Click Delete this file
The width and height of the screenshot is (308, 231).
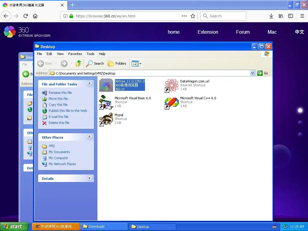(59, 123)
